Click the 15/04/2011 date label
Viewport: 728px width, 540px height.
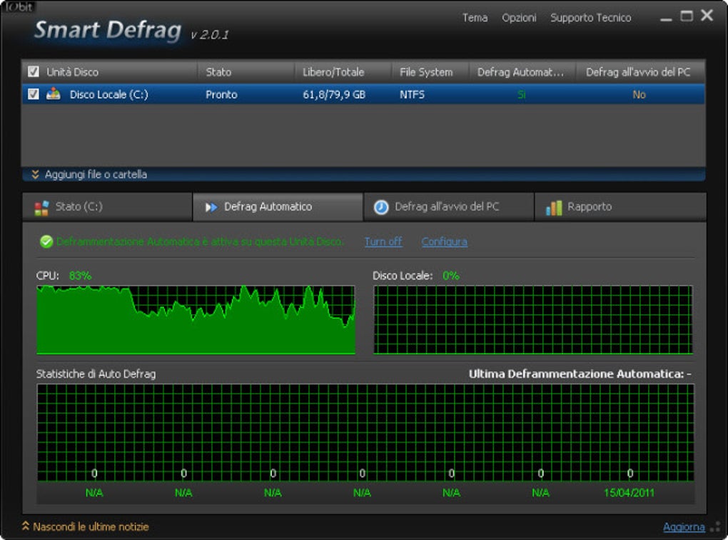629,493
